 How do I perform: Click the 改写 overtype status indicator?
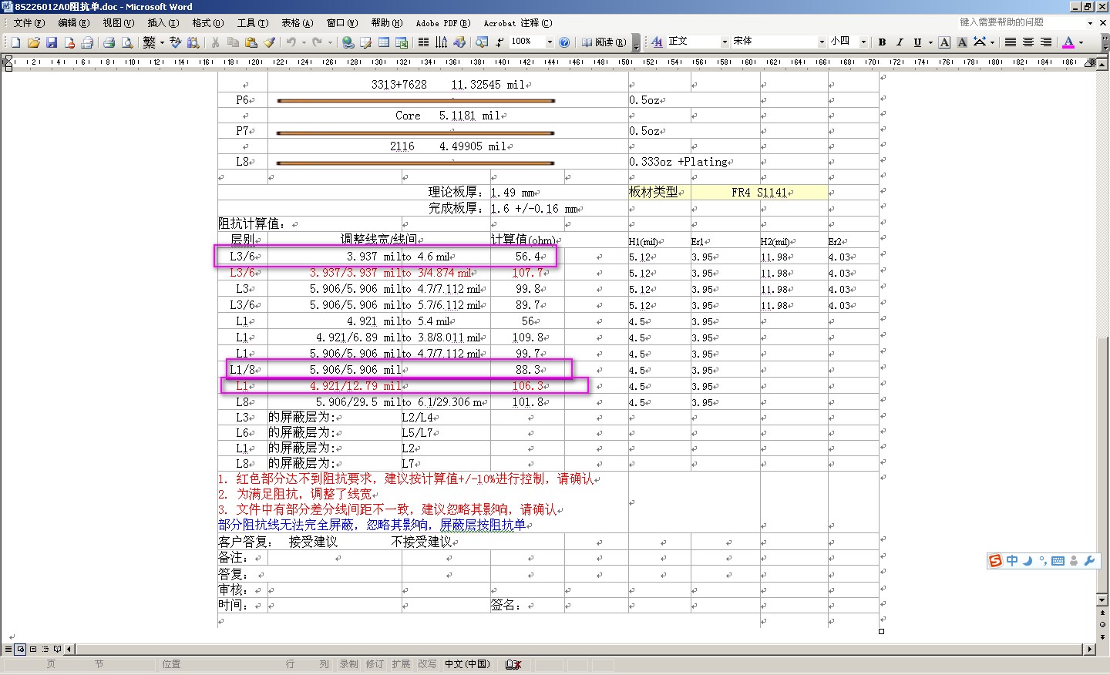[x=427, y=664]
